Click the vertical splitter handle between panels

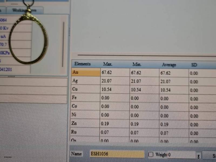70,32
